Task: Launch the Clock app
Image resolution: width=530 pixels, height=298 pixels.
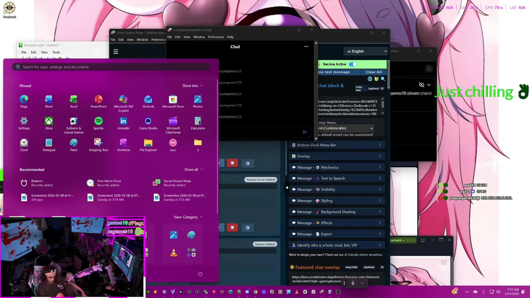Action: (x=24, y=145)
